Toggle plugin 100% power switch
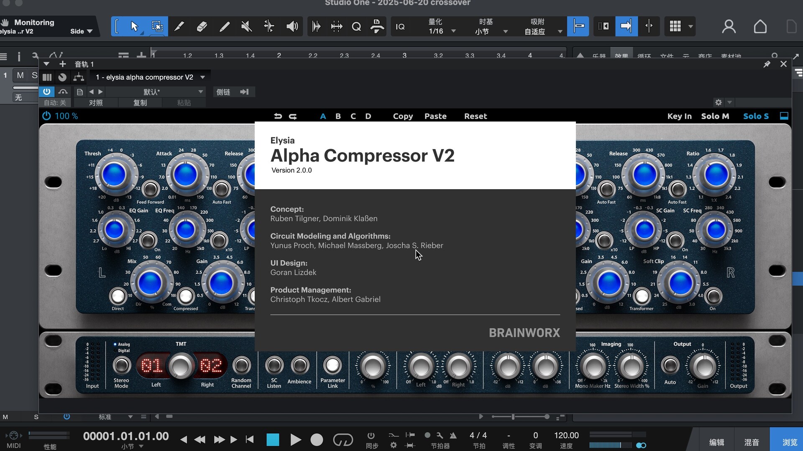Screen dimensions: 803x451 click(x=46, y=116)
